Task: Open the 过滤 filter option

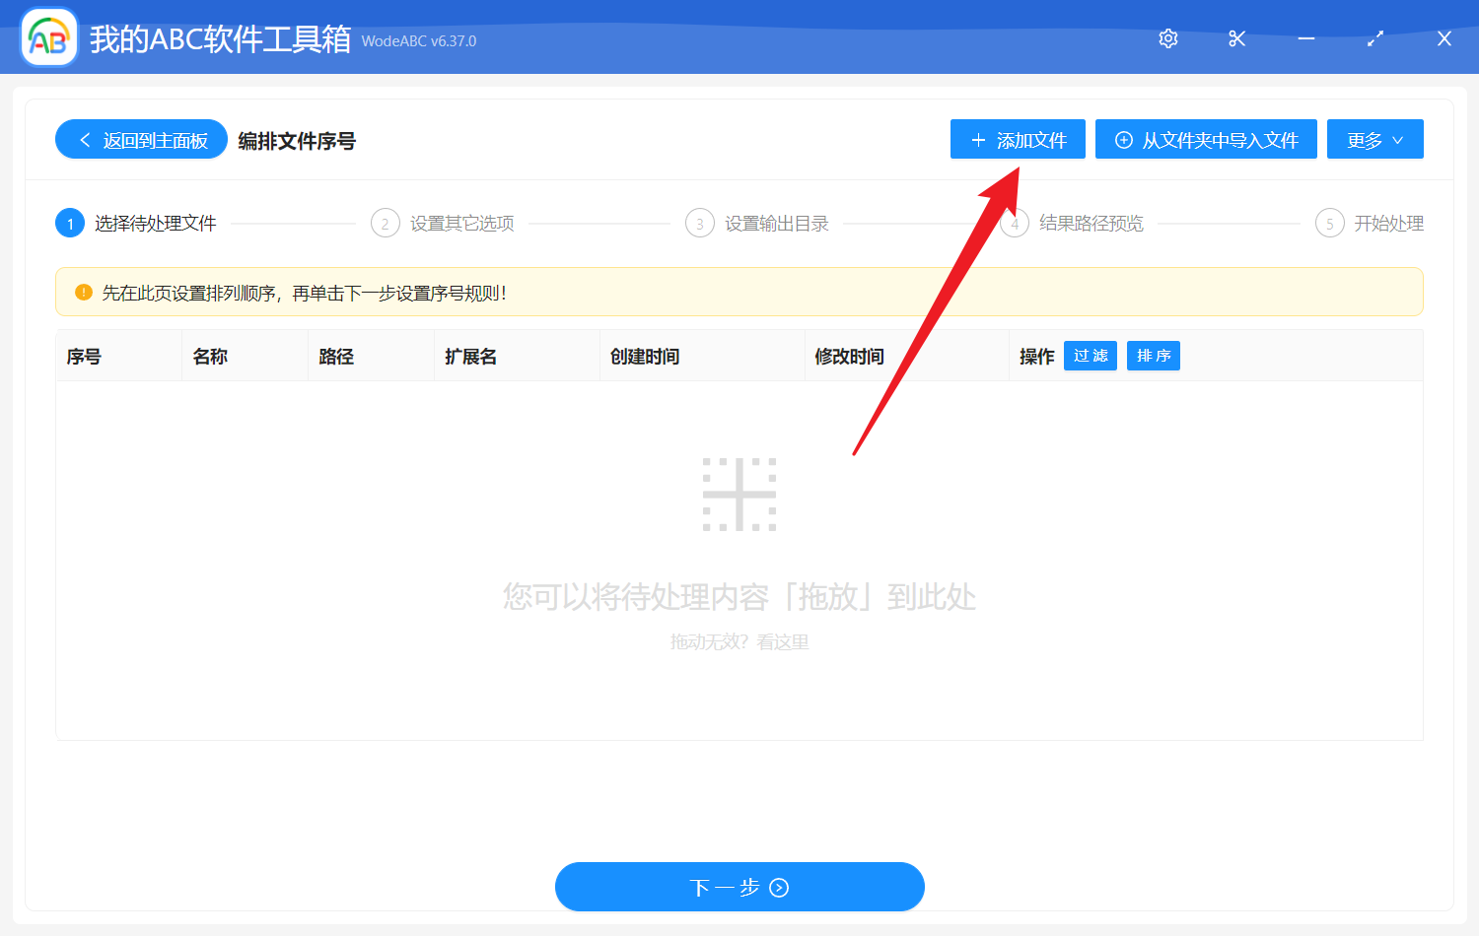Action: coord(1090,356)
